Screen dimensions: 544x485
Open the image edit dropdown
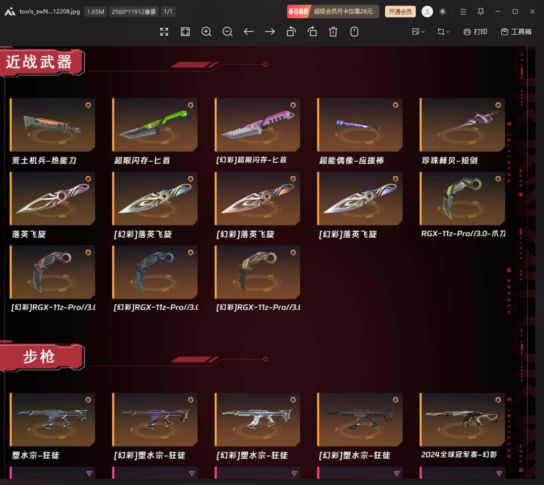tap(418, 32)
